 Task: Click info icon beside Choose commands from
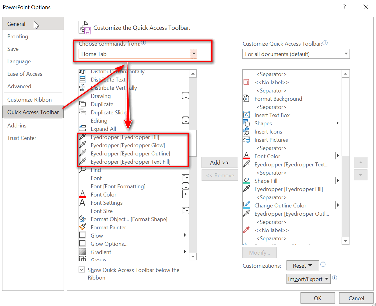(143, 43)
